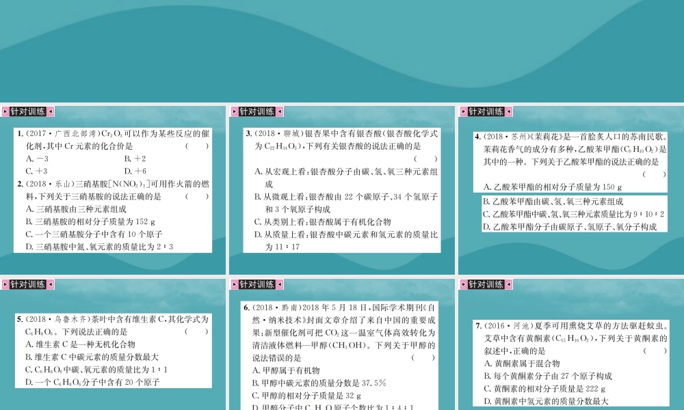Click question 2 source text '(2018·乐山)'
Viewport: 684px width, 410px height.
click(50, 184)
